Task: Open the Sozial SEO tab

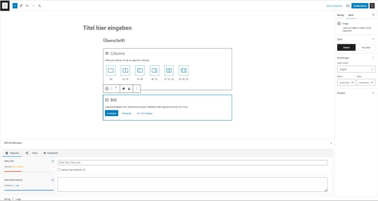Action: tap(32, 153)
